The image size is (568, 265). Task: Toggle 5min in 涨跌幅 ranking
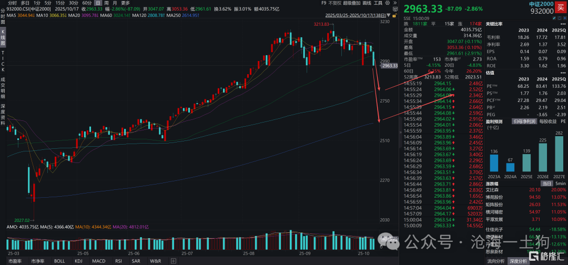(x=561, y=182)
